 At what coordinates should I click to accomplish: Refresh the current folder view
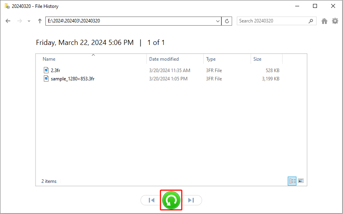pyautogui.click(x=227, y=21)
